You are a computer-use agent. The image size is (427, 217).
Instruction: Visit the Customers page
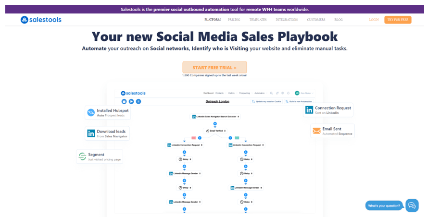[316, 20]
